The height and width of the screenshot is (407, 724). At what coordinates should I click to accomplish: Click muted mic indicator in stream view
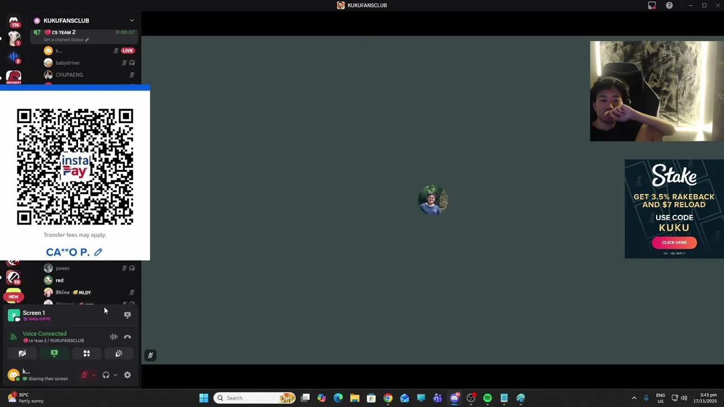point(150,355)
